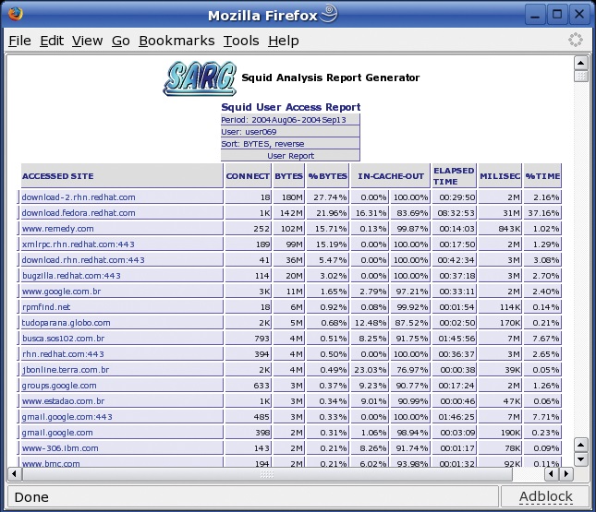This screenshot has height=512, width=596.
Task: Open gmail.google.com:443 link
Action: pyautogui.click(x=67, y=417)
